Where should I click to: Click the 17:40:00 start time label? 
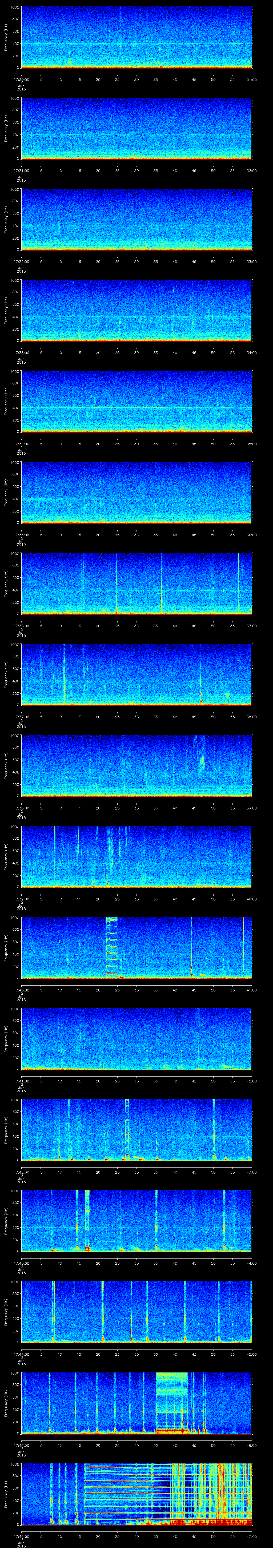pyautogui.click(x=21, y=990)
